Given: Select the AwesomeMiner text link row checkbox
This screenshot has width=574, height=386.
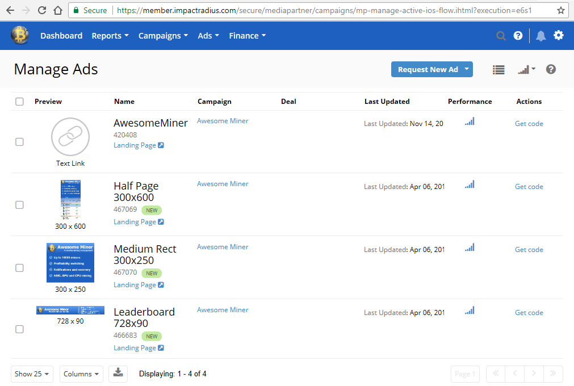Looking at the screenshot, I should tap(19, 142).
